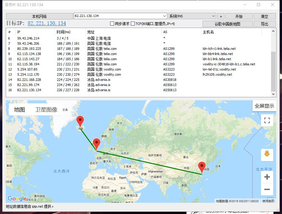Click the Google logo on the map
The width and height of the screenshot is (282, 214).
click(x=17, y=198)
